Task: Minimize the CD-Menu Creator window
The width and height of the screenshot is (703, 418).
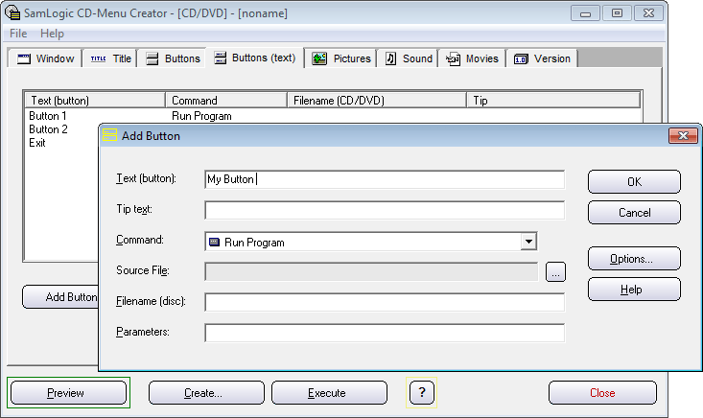Action: (585, 13)
